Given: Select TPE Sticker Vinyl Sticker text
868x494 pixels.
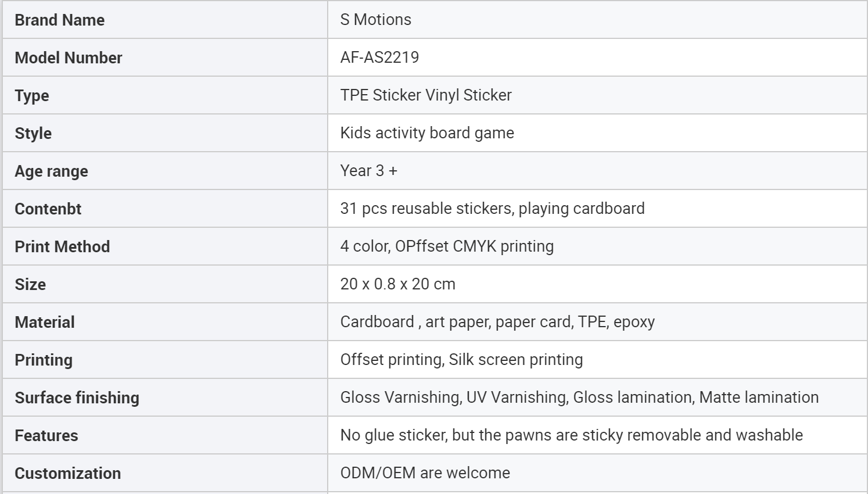Looking at the screenshot, I should (x=426, y=95).
